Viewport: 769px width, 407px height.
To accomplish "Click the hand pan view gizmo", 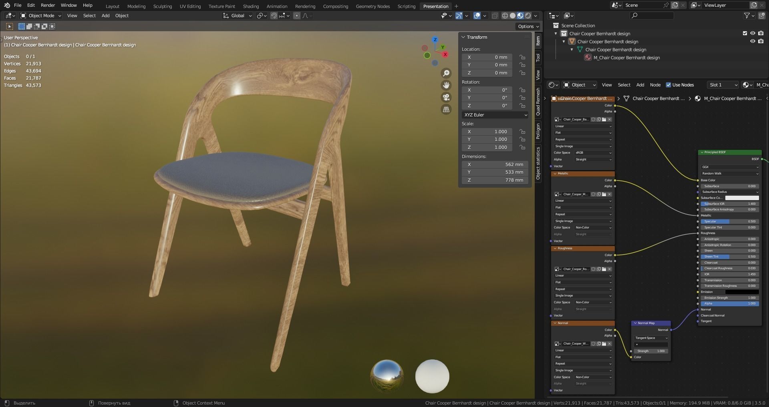I will coord(446,85).
